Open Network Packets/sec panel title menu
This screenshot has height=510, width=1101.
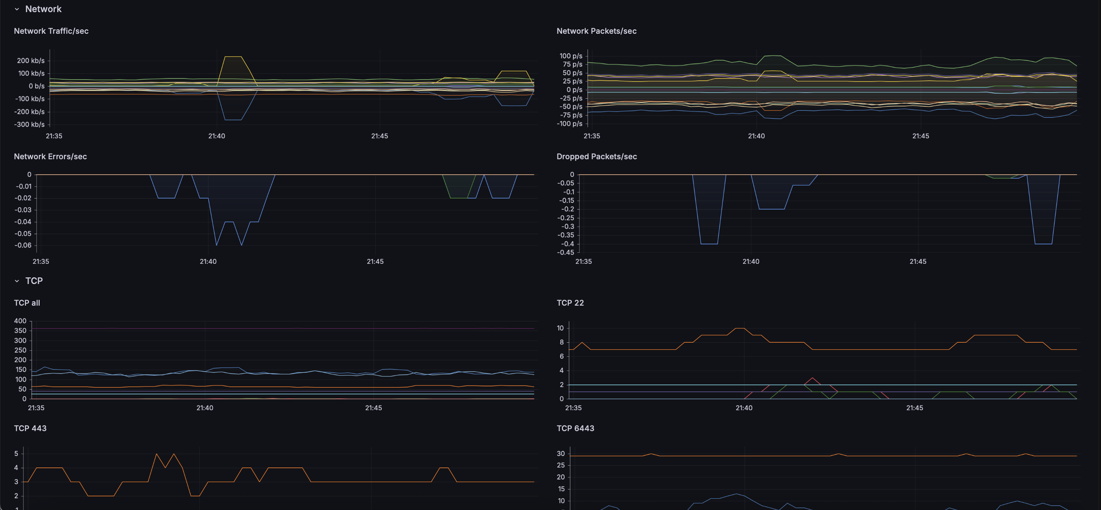pyautogui.click(x=596, y=31)
